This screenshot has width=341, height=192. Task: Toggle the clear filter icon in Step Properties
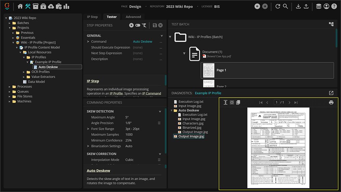pyautogui.click(x=144, y=25)
